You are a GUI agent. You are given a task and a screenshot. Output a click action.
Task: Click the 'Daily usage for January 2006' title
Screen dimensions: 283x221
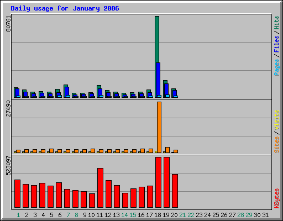pos(65,8)
